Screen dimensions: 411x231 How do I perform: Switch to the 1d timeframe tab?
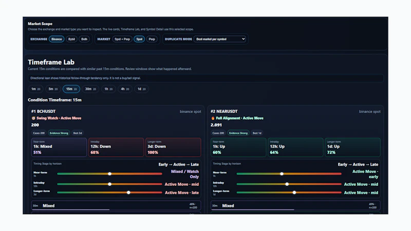pos(142,89)
